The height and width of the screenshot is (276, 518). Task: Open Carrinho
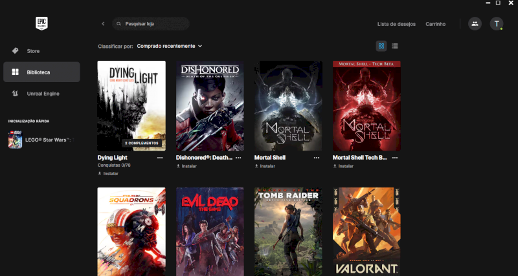[x=435, y=24]
